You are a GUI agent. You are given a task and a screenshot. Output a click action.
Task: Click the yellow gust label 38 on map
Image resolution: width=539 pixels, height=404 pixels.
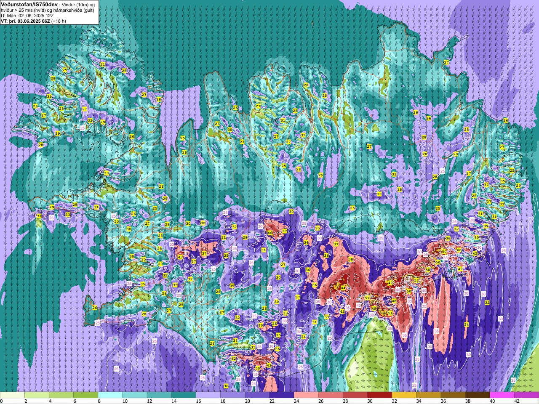pyautogui.click(x=351, y=260)
